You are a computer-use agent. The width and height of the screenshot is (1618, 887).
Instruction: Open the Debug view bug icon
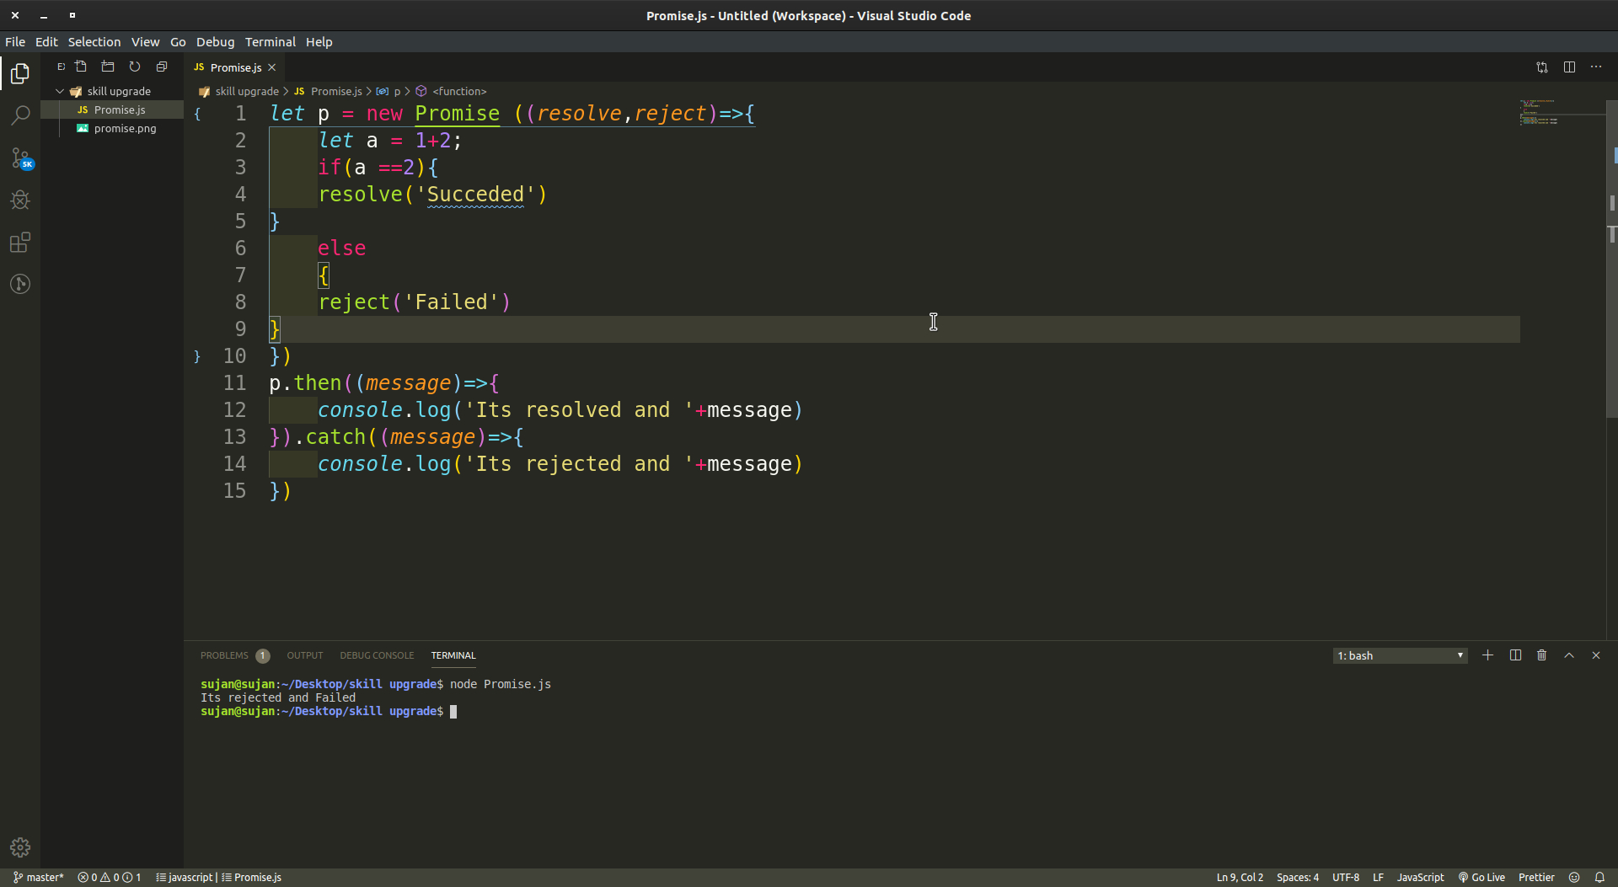point(20,200)
